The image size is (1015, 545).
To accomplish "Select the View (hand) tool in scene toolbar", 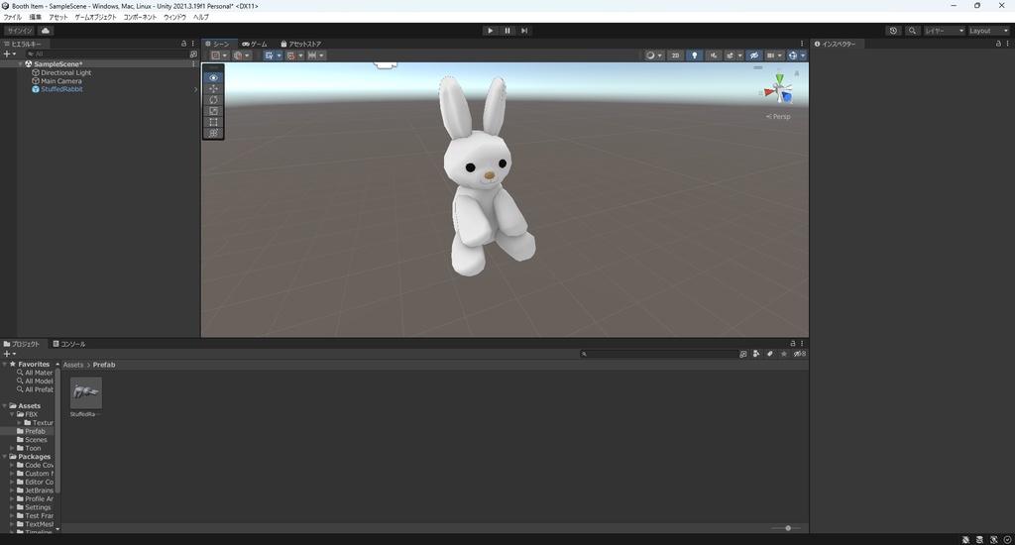I will [213, 77].
